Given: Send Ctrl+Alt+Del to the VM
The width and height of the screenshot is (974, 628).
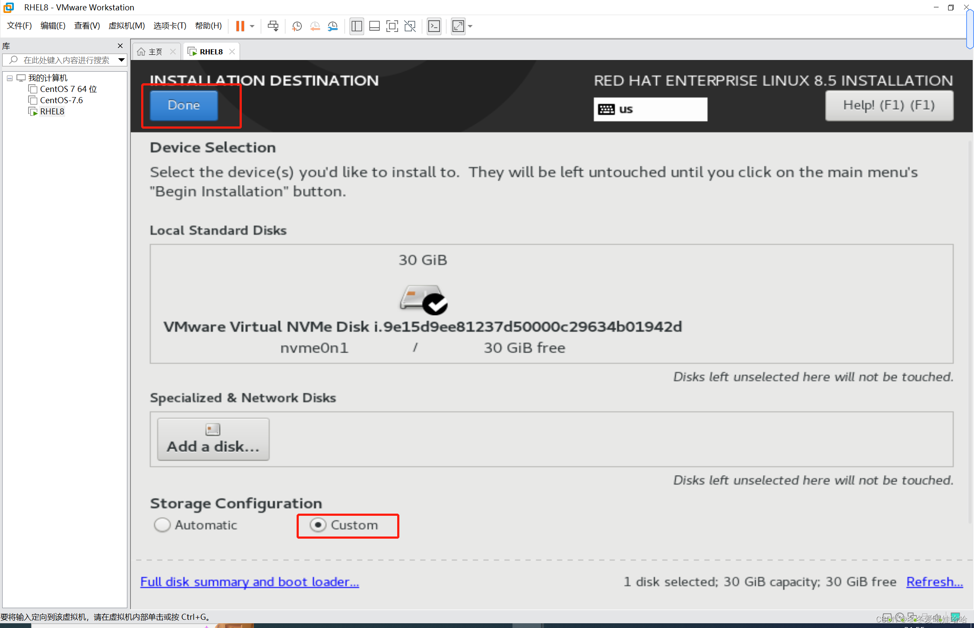Looking at the screenshot, I should [273, 26].
